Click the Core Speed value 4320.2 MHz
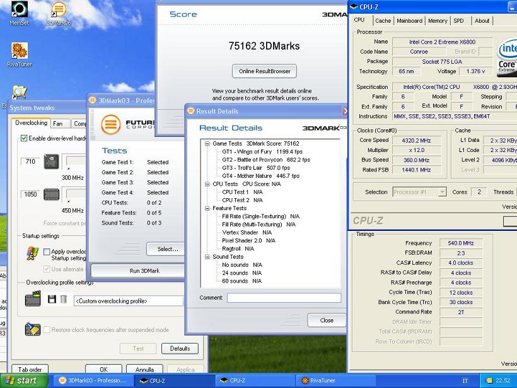The image size is (517, 388). point(416,141)
